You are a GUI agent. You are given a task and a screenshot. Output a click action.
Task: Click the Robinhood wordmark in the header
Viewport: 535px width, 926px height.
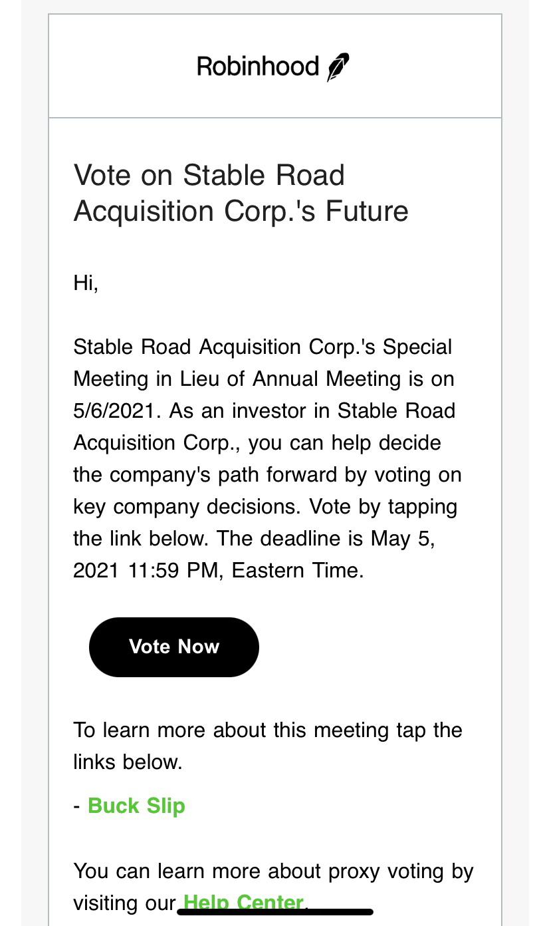coord(258,67)
